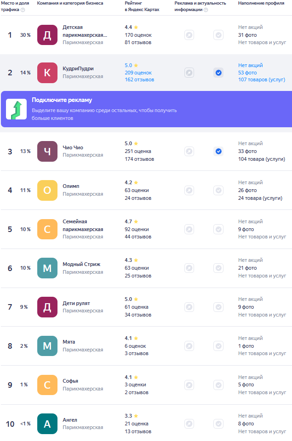This screenshot has width=292, height=441.
Task: Click the traffic share help question icon
Action: pyautogui.click(x=23, y=10)
